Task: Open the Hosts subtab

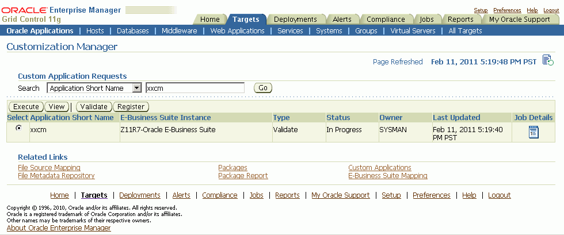Action: click(95, 31)
